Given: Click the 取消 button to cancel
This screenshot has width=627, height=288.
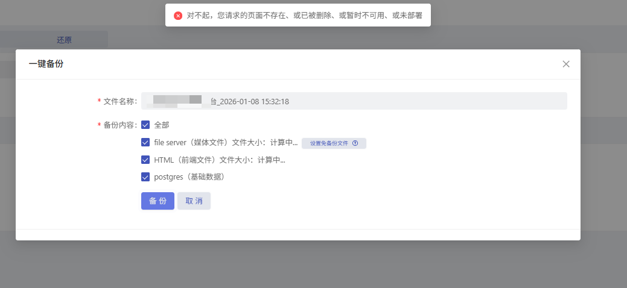Looking at the screenshot, I should click(194, 201).
